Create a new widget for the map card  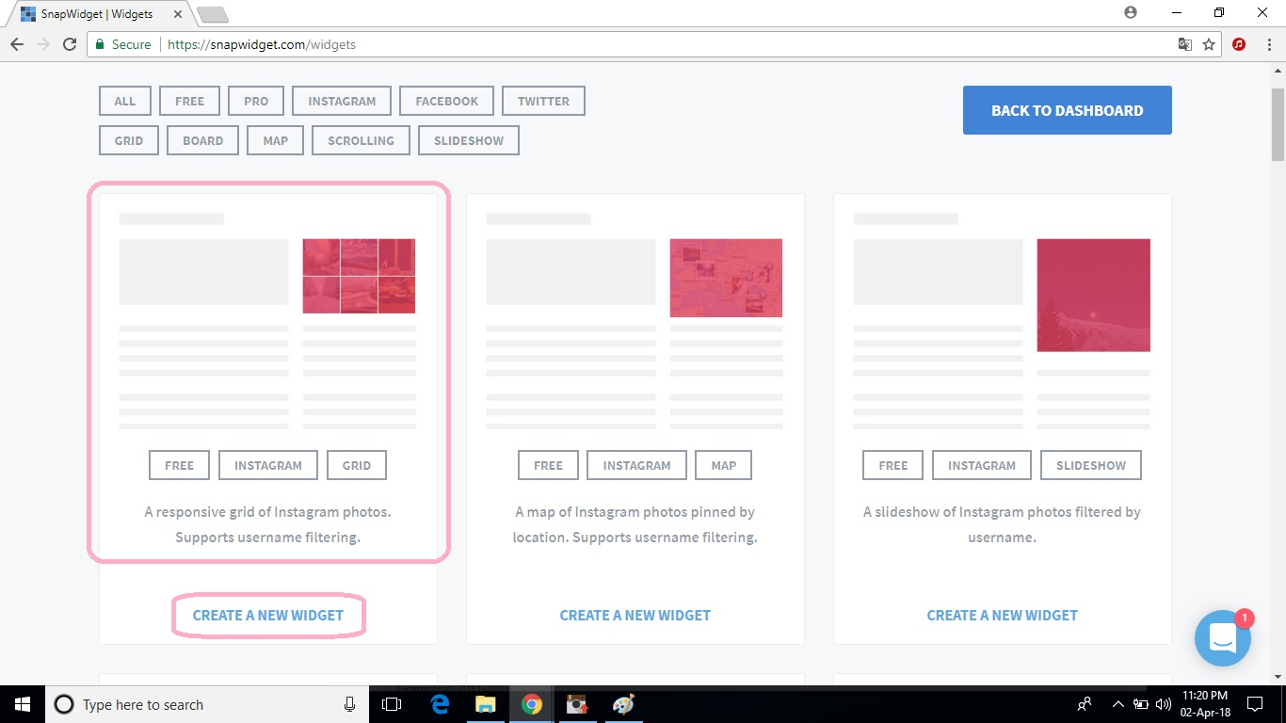[635, 615]
